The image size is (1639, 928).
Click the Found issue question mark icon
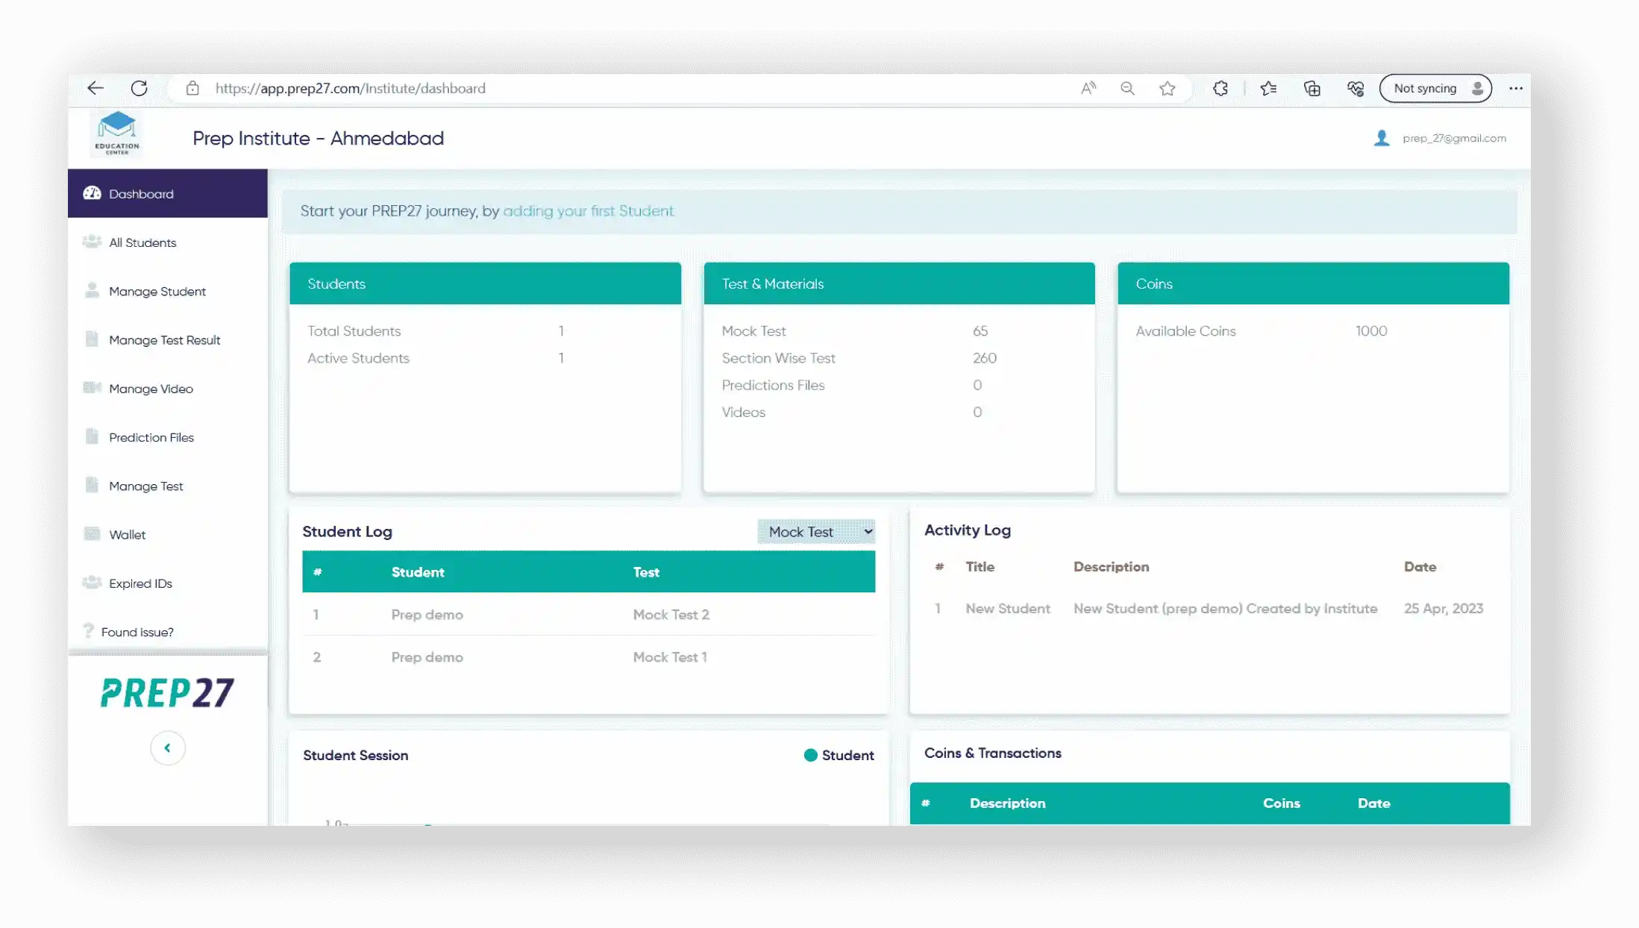(88, 630)
